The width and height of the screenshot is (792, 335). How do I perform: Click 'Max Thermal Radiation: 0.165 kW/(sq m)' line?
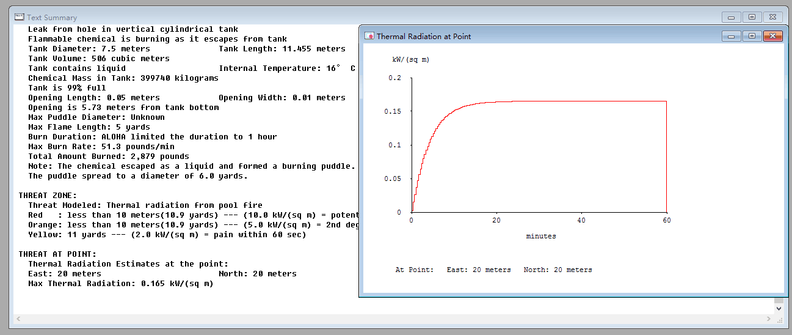coord(121,284)
